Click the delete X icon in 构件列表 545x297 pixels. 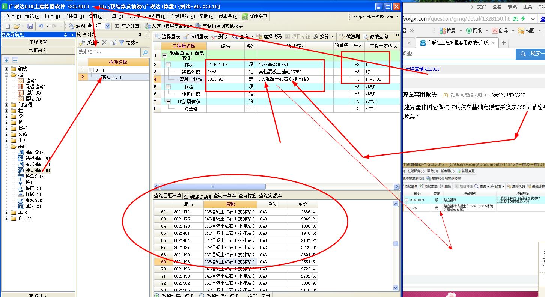(104, 43)
